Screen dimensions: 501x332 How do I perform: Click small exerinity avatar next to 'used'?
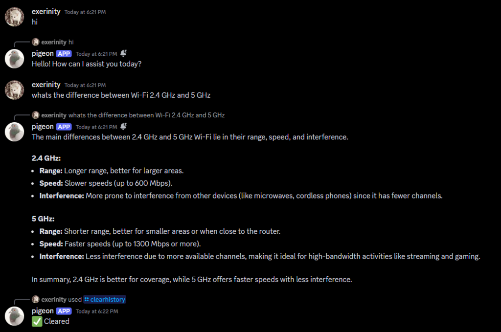tap(35, 299)
